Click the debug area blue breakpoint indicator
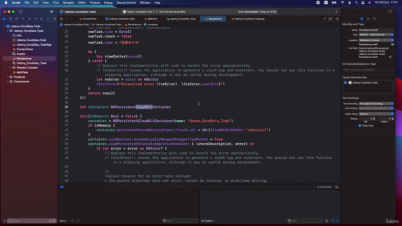This screenshot has width=402, height=226. point(62,187)
